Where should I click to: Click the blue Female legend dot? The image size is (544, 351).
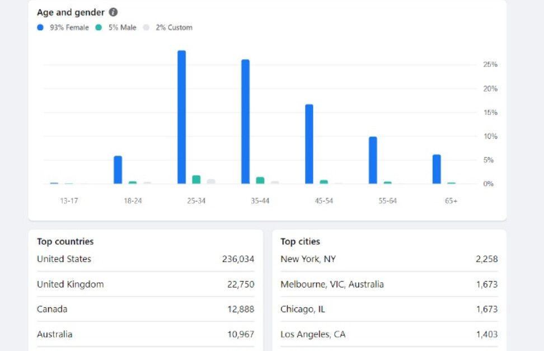tap(40, 27)
